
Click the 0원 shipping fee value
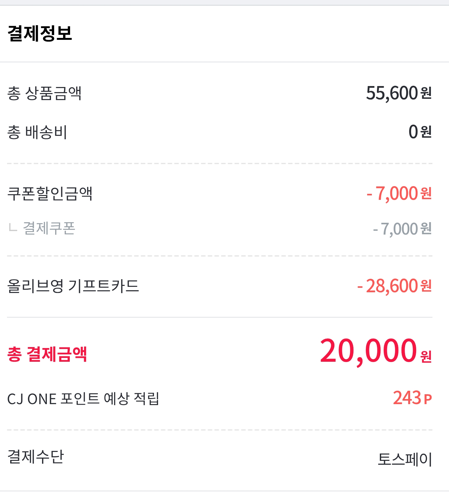420,132
